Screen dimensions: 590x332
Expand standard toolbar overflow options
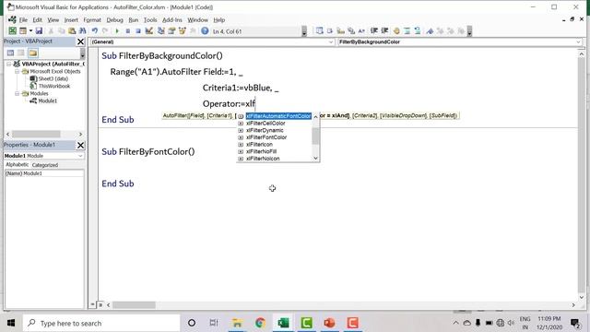(x=304, y=31)
